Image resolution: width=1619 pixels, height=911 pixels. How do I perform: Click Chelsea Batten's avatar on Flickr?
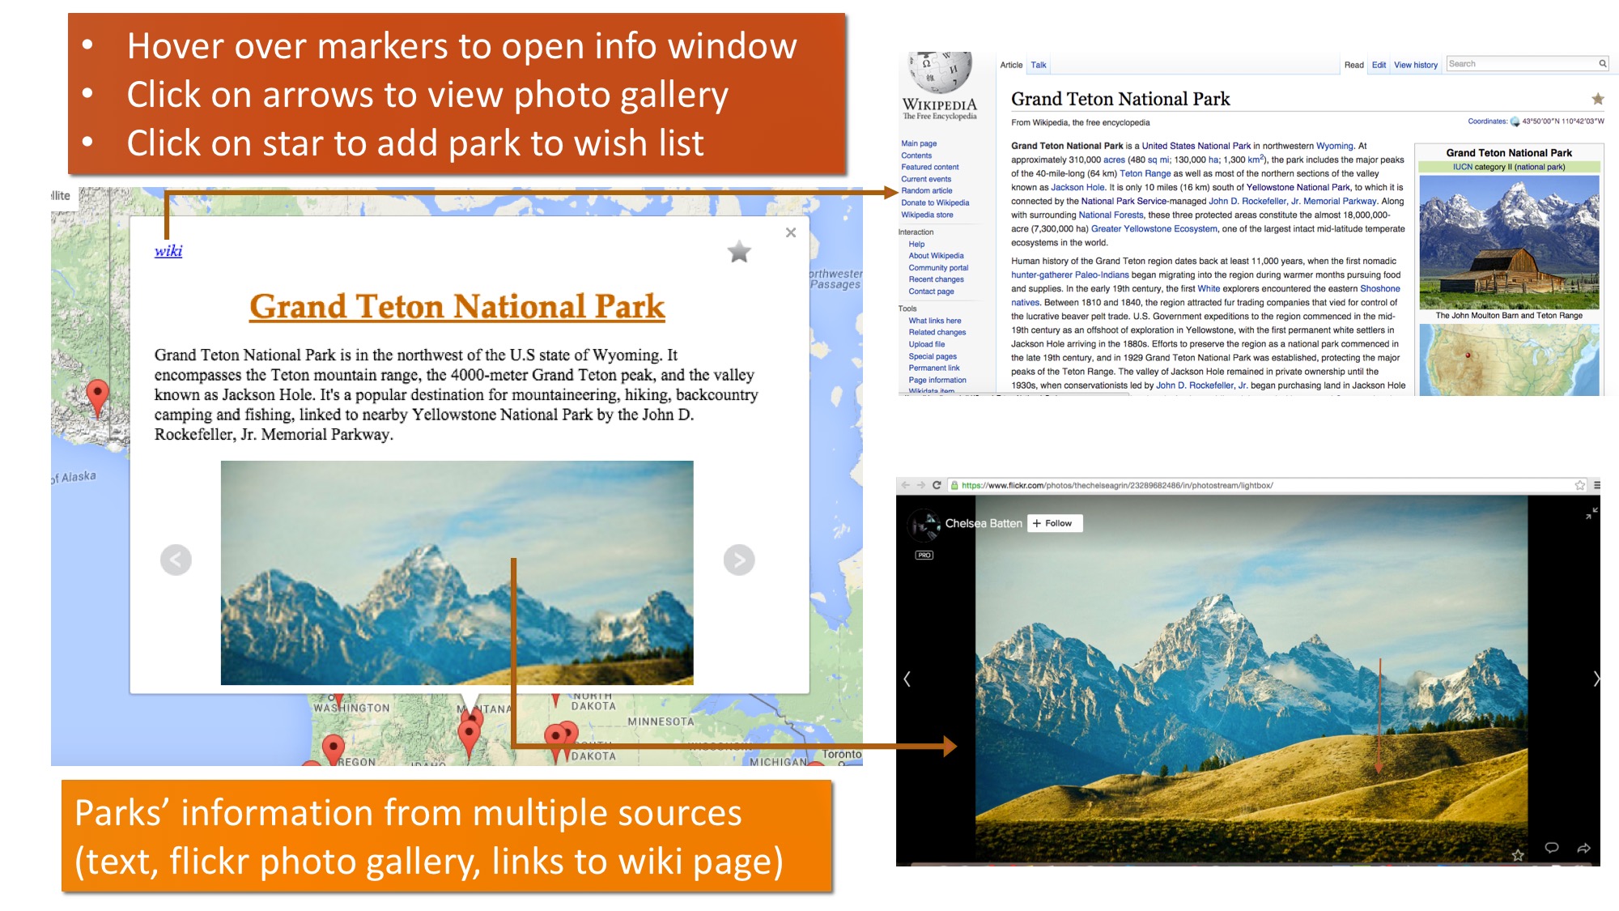pyautogui.click(x=924, y=526)
